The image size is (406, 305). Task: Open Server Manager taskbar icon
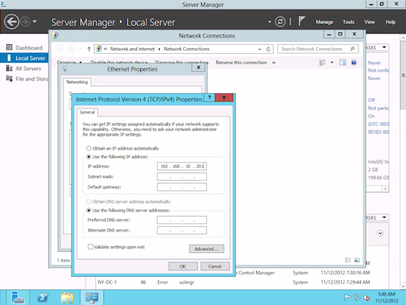point(18,297)
